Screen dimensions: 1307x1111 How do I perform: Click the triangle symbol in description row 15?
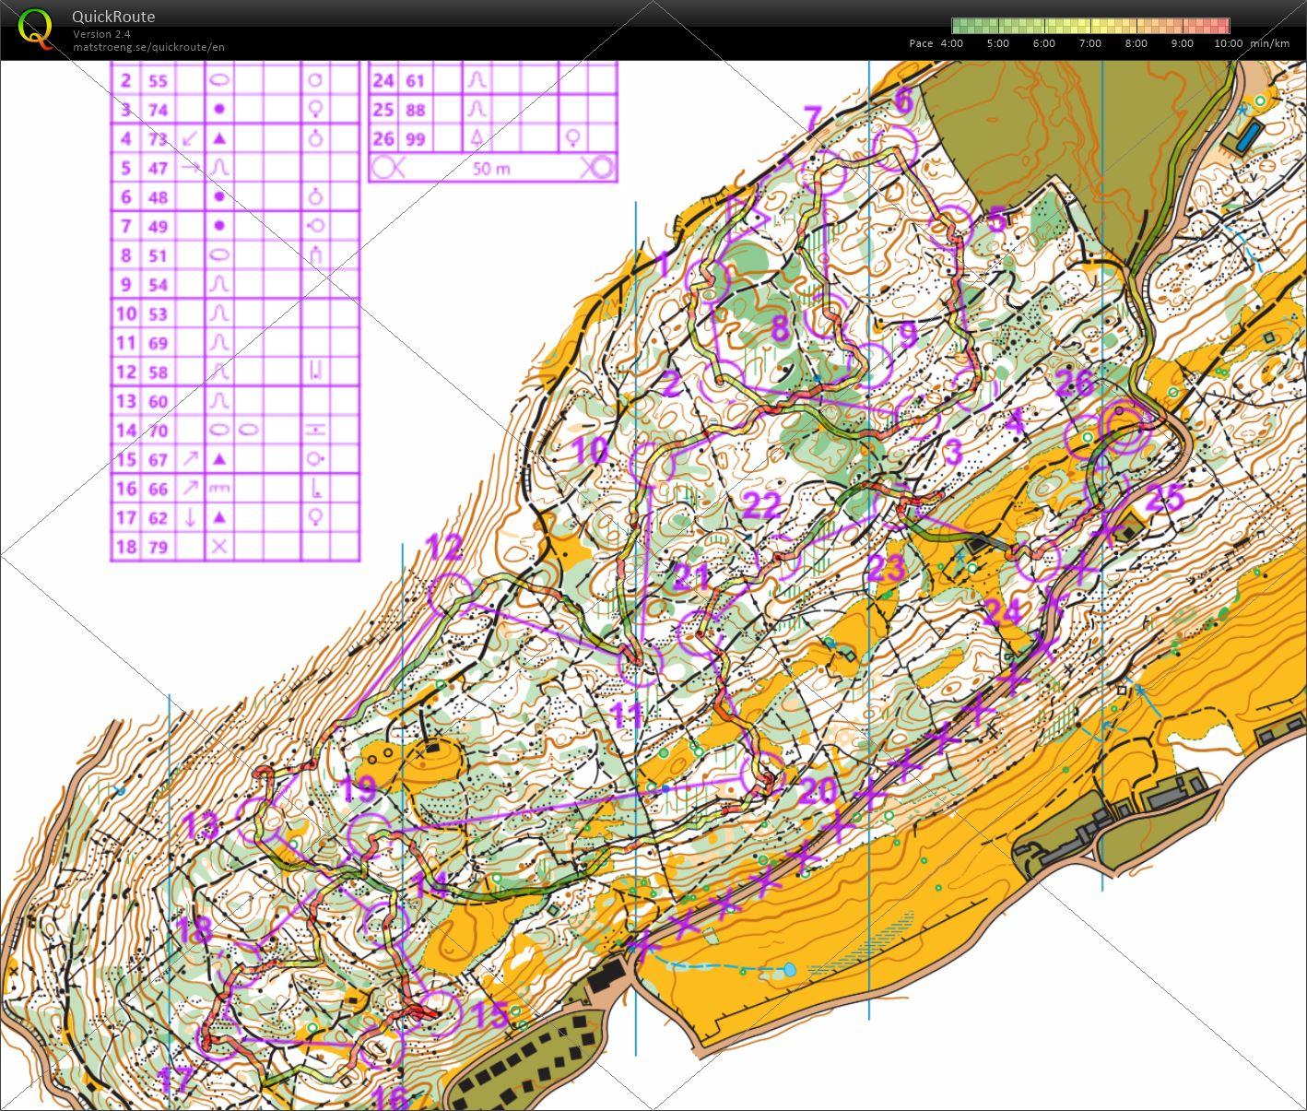click(219, 459)
